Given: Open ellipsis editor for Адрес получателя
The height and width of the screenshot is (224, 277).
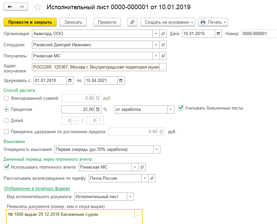Looking at the screenshot, I should point(163,67).
